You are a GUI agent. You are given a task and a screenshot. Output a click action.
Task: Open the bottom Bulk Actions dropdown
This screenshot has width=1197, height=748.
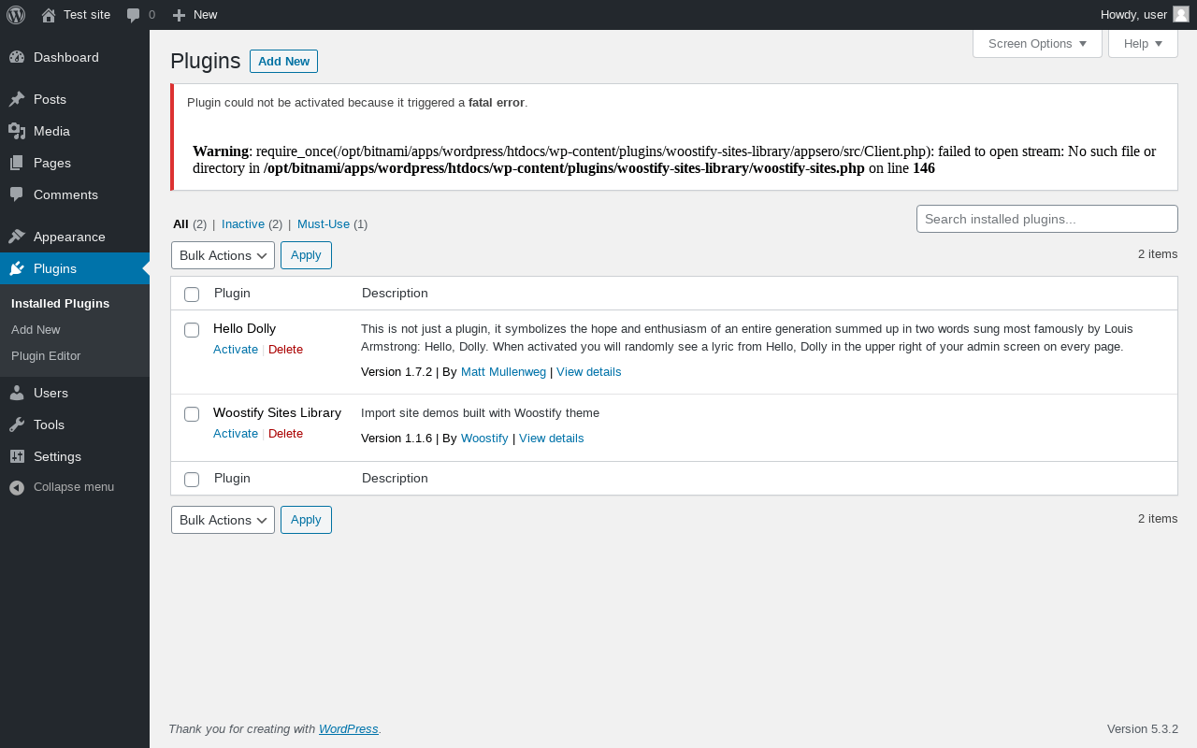pyautogui.click(x=223, y=520)
